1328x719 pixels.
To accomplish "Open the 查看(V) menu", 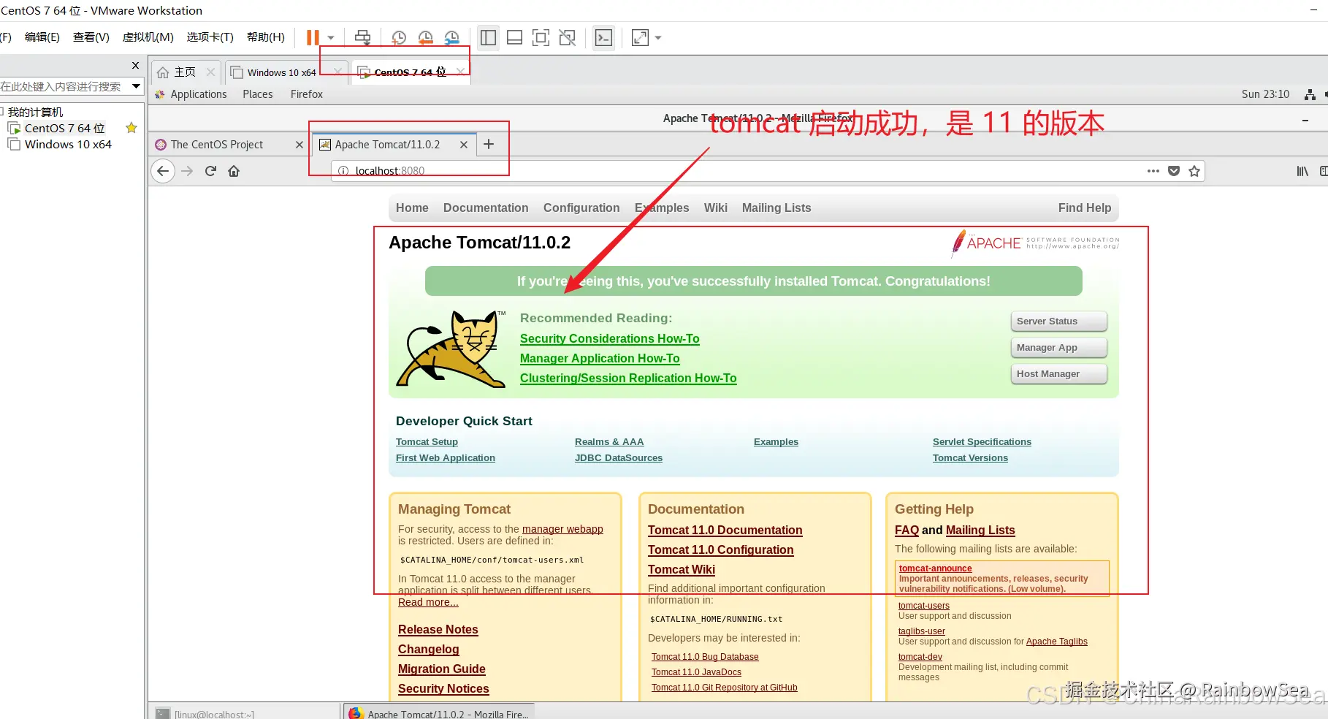I will click(91, 37).
